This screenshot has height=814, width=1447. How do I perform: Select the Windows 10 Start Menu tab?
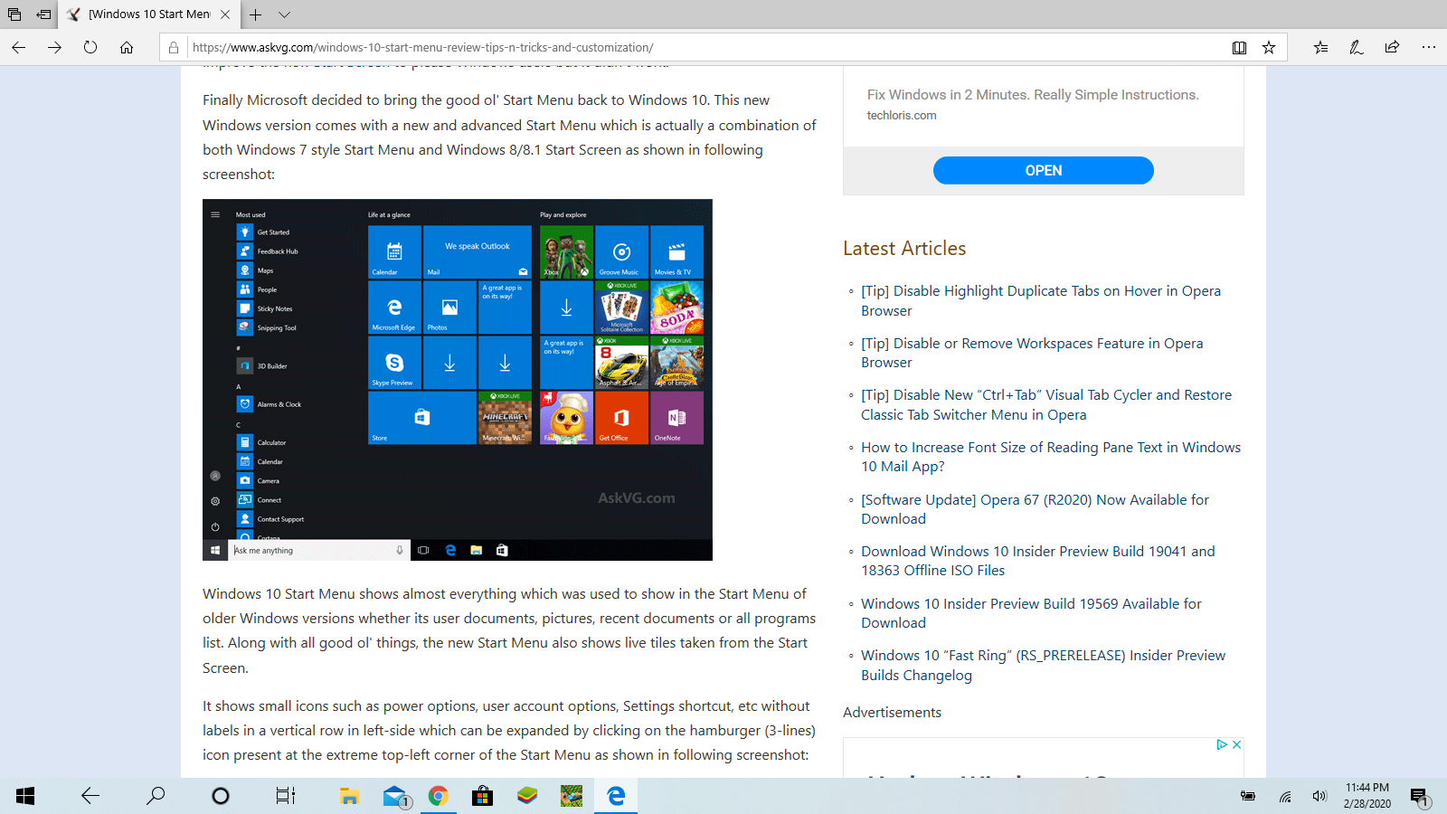(x=149, y=14)
